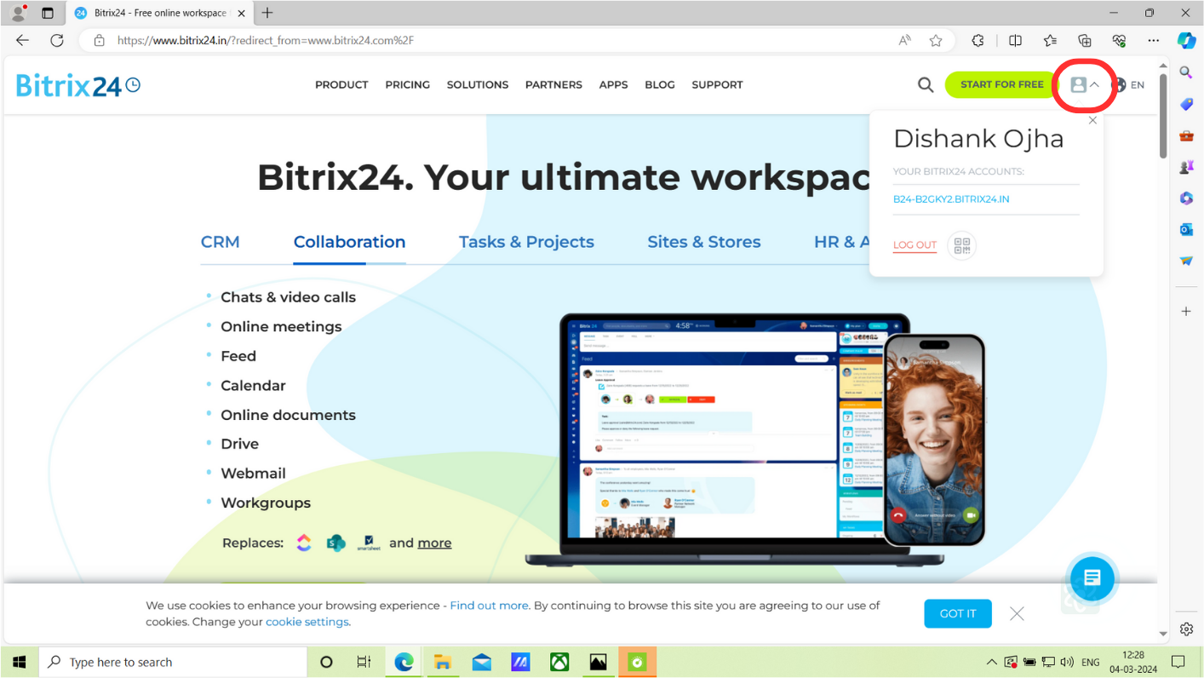Click the LOG OUT link

click(x=914, y=245)
